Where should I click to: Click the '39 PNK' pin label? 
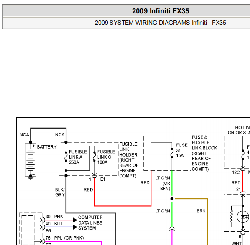coord(54,217)
